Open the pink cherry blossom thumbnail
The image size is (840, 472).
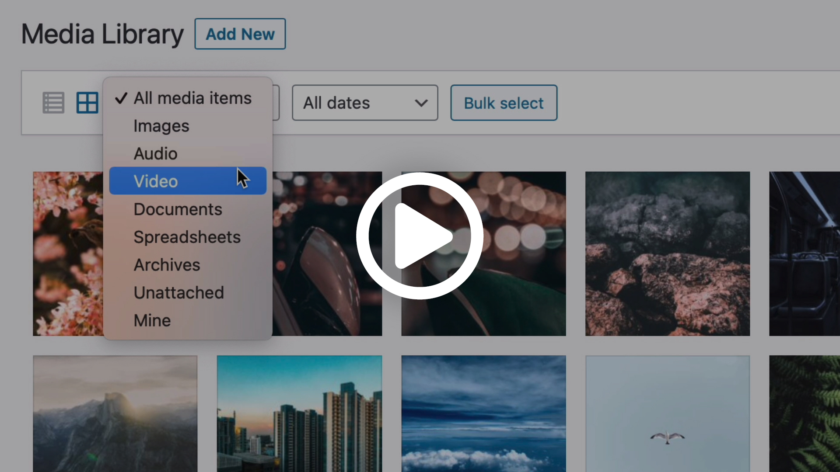68,253
